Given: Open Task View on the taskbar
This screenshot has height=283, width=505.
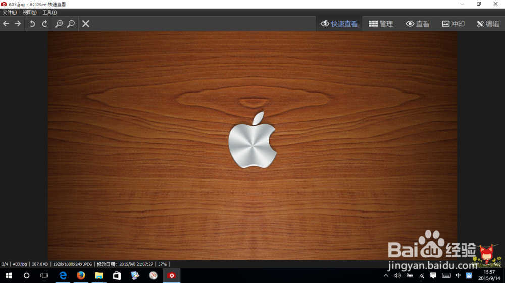Looking at the screenshot, I should click(44, 275).
